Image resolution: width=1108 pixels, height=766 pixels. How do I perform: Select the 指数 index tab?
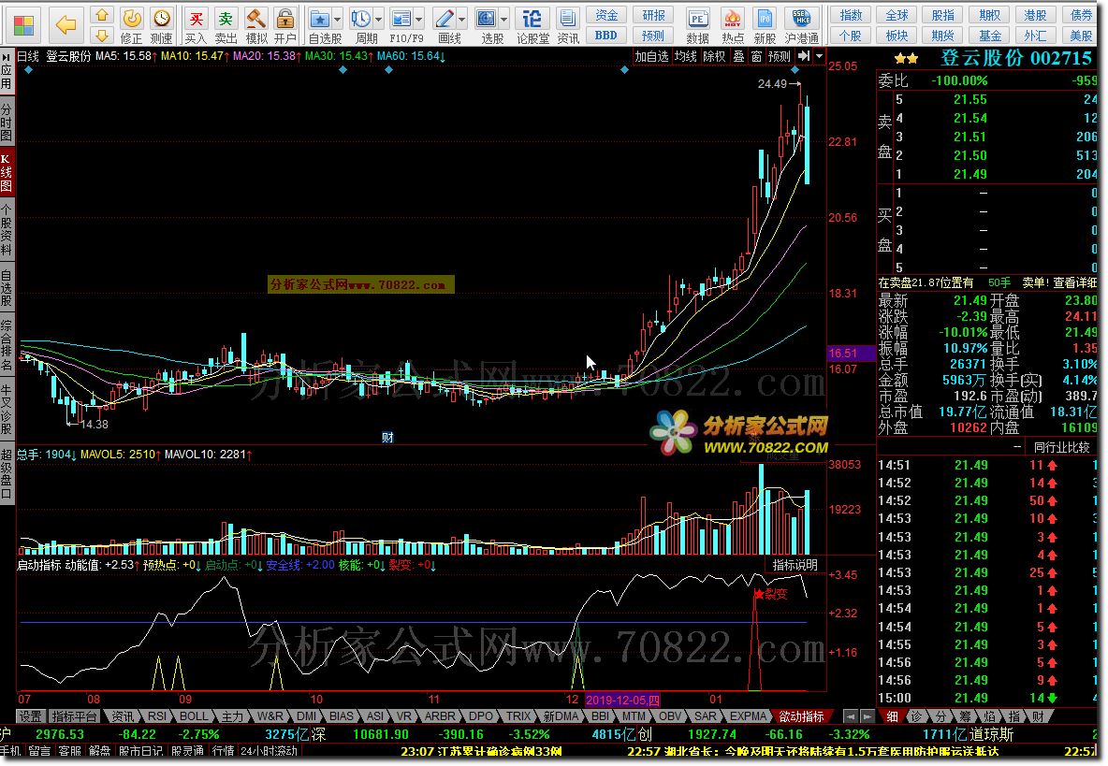851,15
